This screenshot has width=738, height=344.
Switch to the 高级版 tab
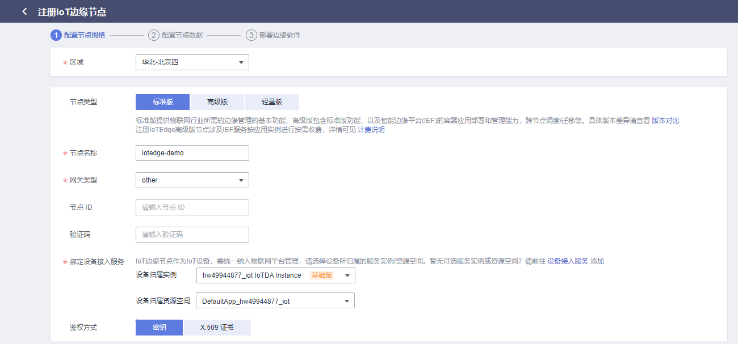point(217,101)
